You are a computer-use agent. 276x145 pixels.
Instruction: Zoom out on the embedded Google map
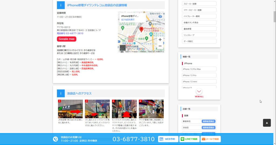[x=160, y=46]
